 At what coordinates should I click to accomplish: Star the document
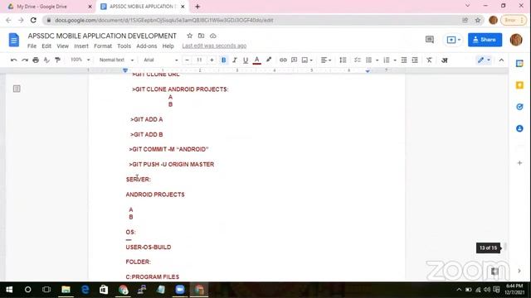click(190, 36)
